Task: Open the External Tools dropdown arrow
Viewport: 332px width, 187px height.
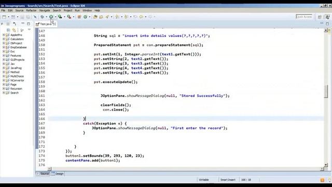Action: coord(74,17)
